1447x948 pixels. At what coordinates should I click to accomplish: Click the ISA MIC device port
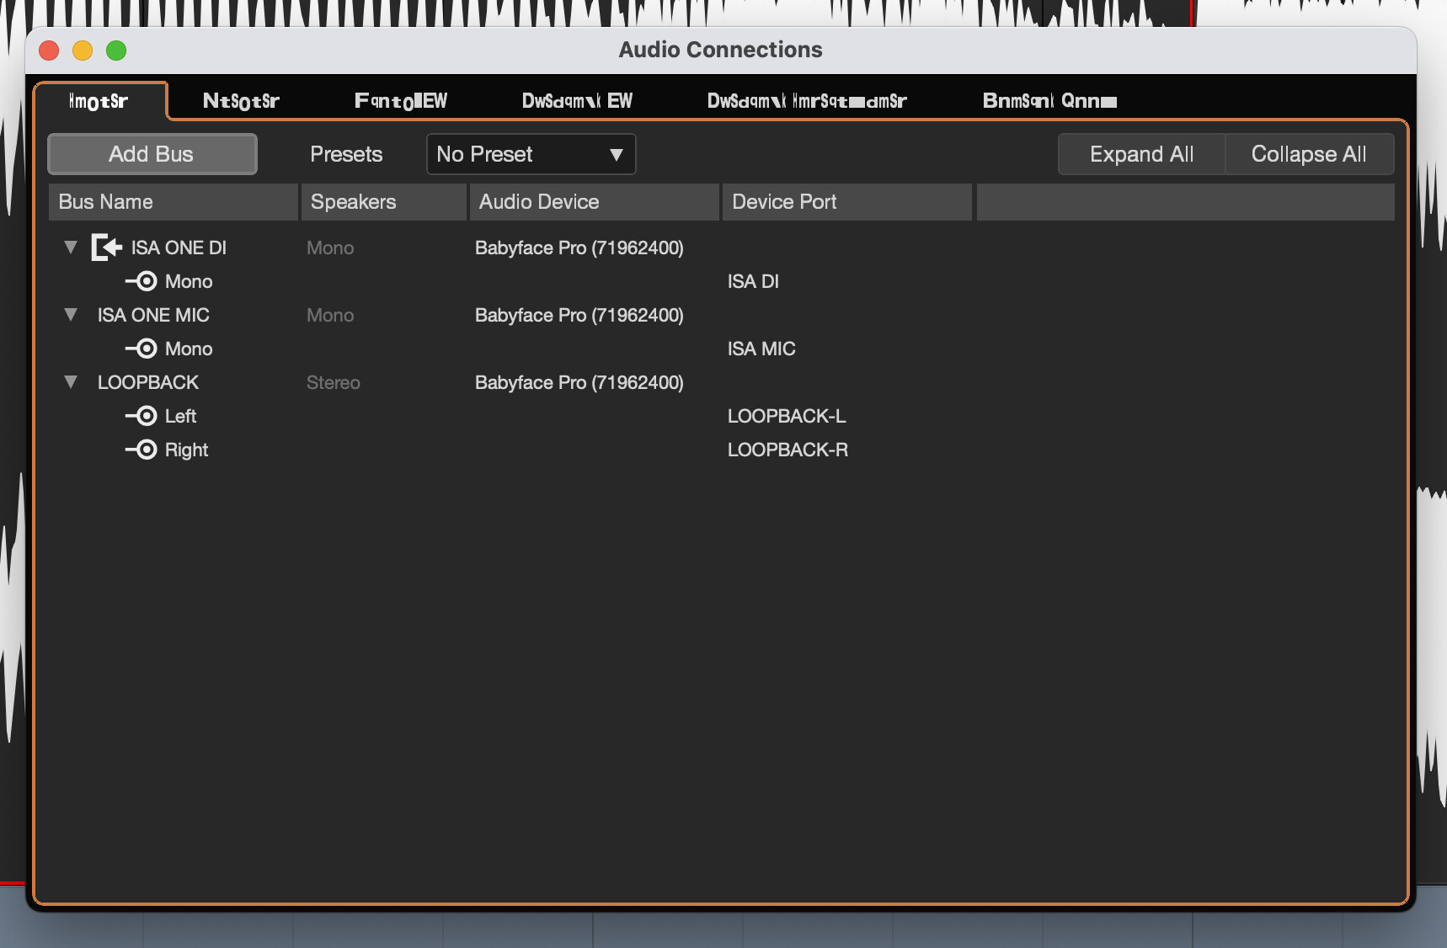tap(761, 349)
